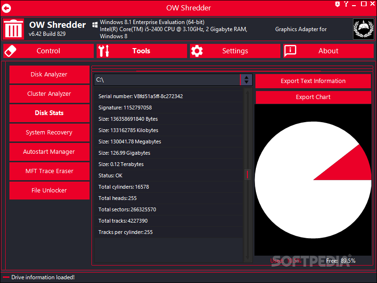Click the Total cylinders: 16578 row
This screenshot has width=377, height=283.
(169, 187)
